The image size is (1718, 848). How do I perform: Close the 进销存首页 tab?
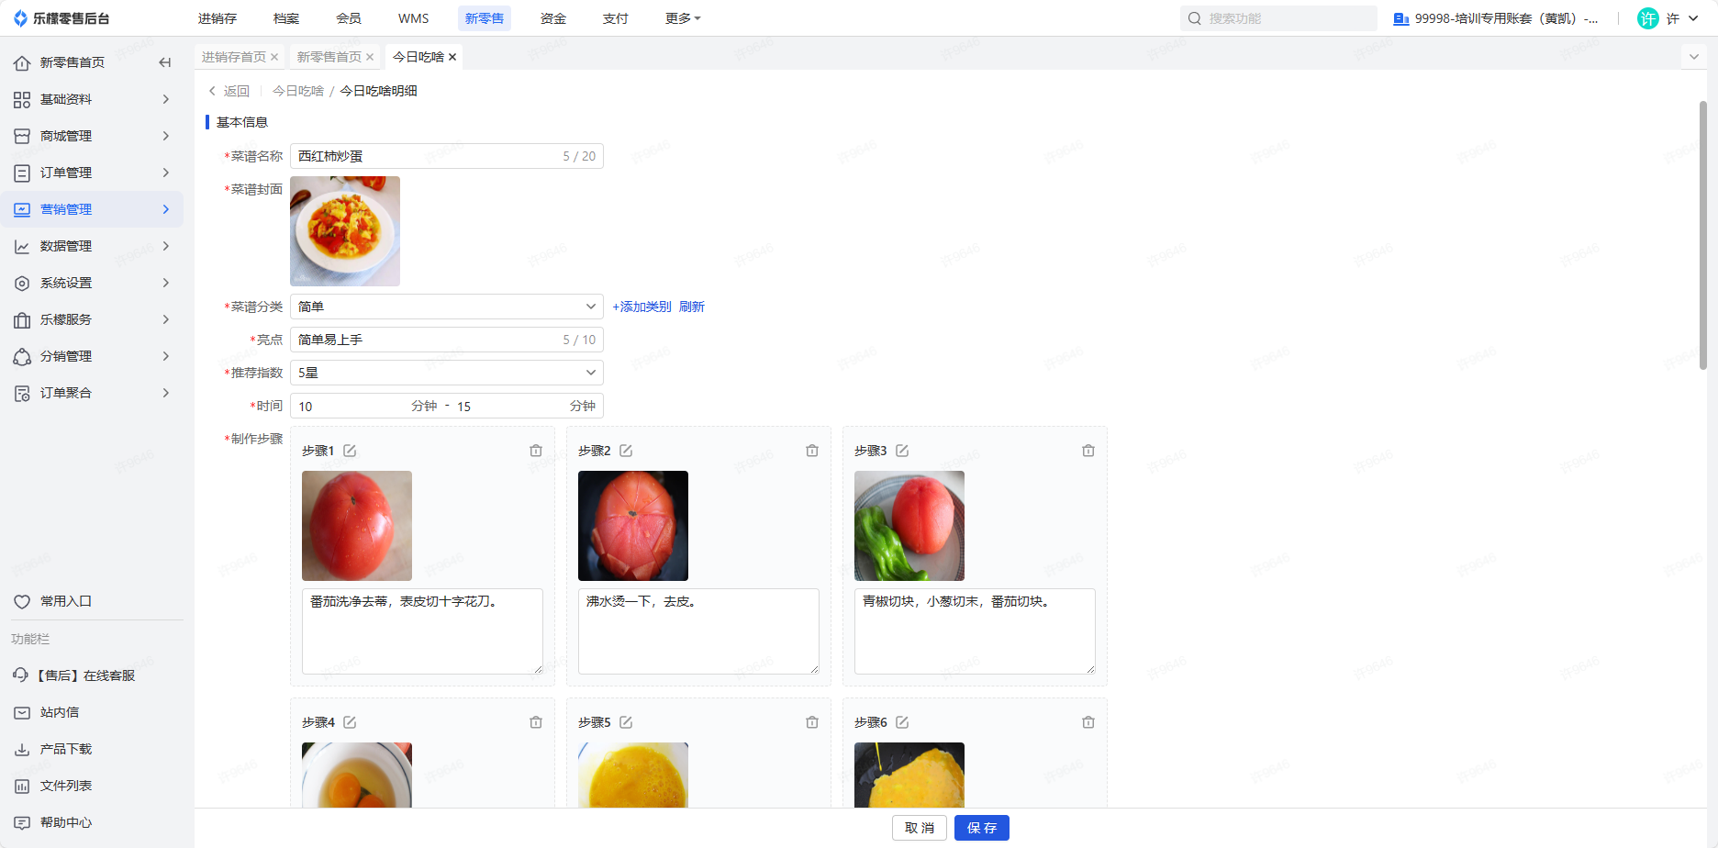pos(274,57)
